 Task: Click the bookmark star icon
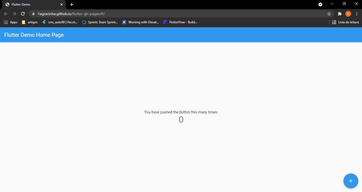click(329, 13)
